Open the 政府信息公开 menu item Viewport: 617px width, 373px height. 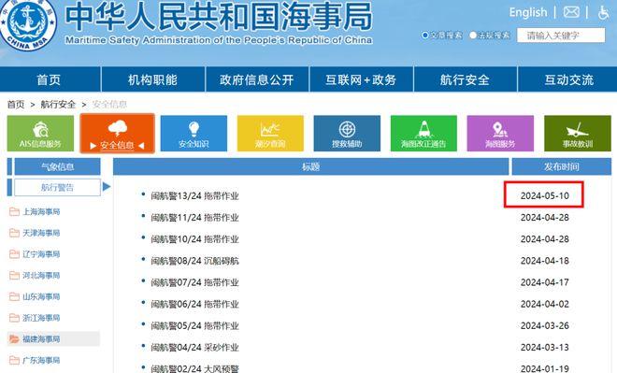point(257,79)
